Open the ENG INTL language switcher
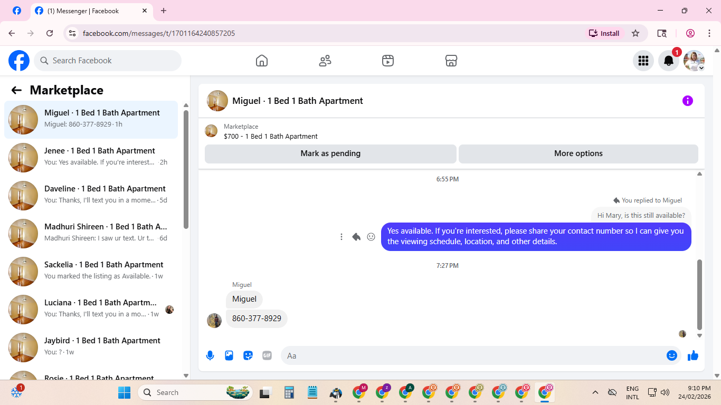 click(632, 392)
